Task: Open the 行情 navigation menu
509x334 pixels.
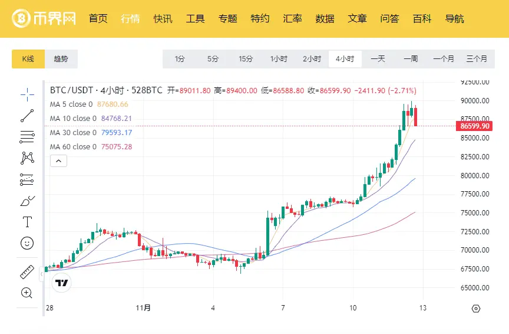Action: (130, 18)
